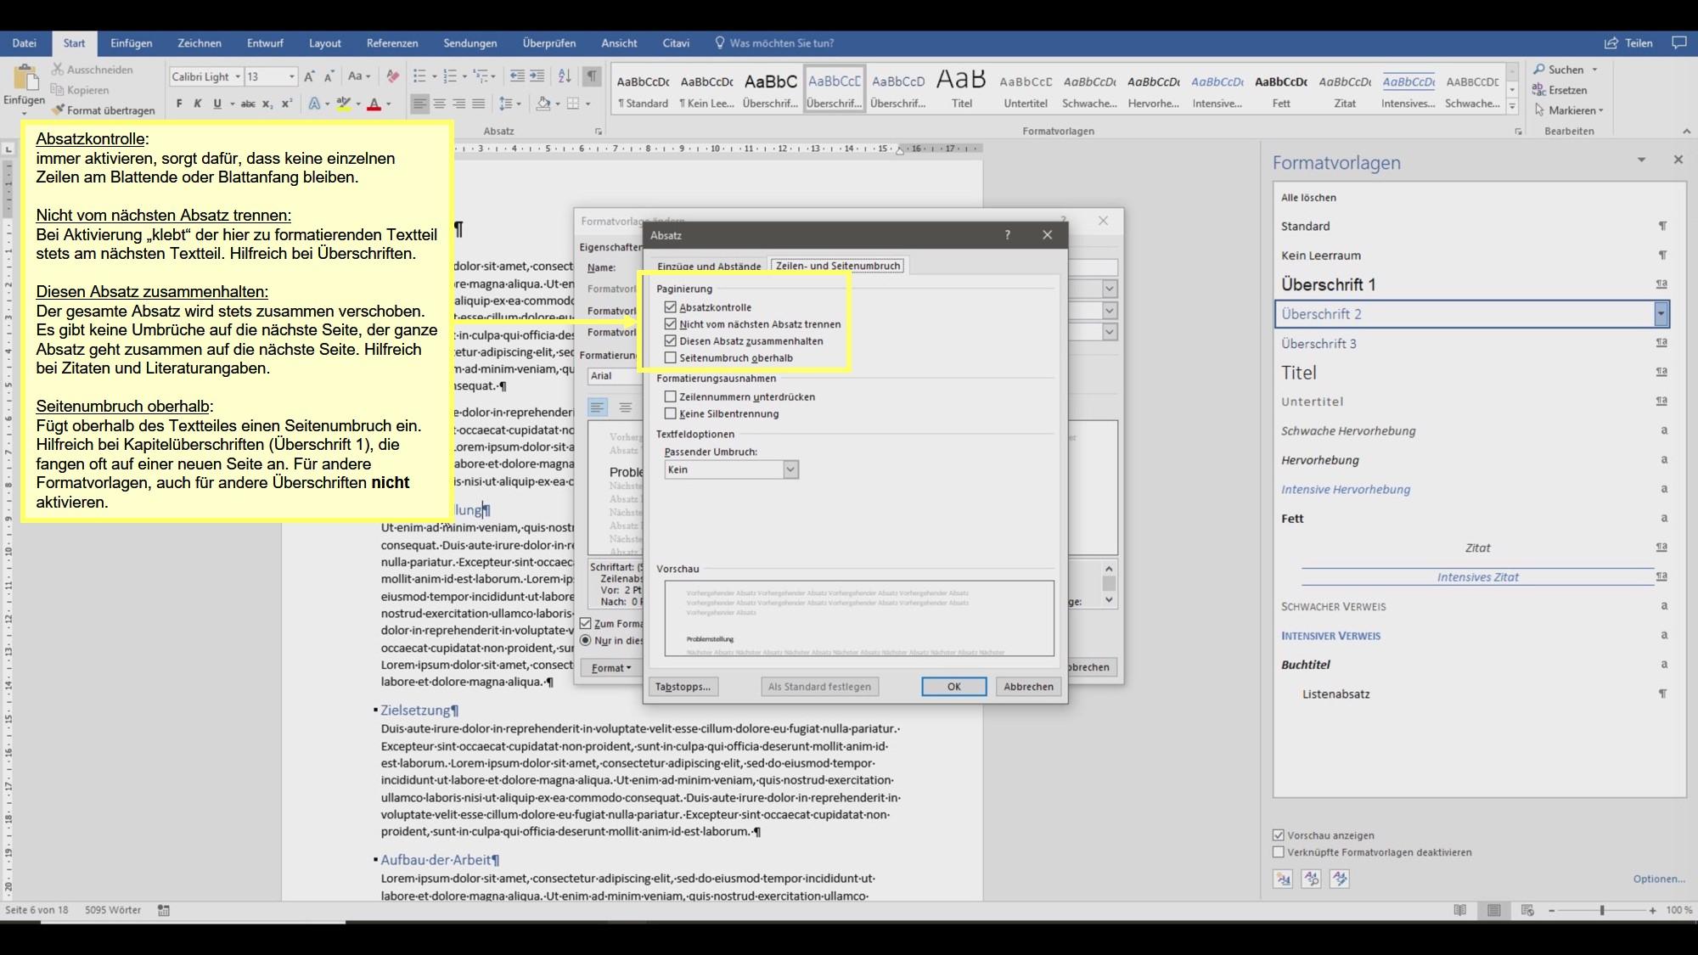Screen dimensions: 1698x955
Task: Click the Tabstopps... button
Action: tap(683, 687)
